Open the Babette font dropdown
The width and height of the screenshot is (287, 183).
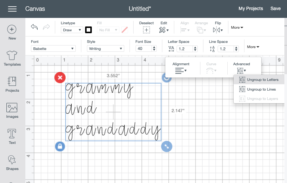coord(53,48)
